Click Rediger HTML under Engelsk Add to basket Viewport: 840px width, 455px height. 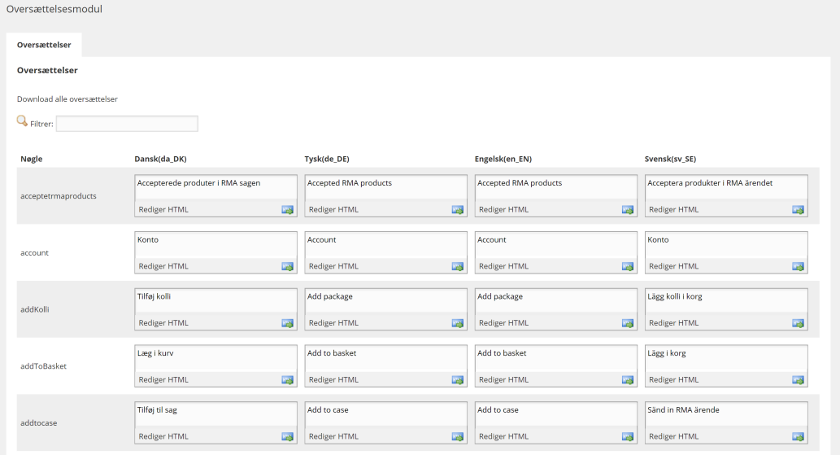coord(503,380)
